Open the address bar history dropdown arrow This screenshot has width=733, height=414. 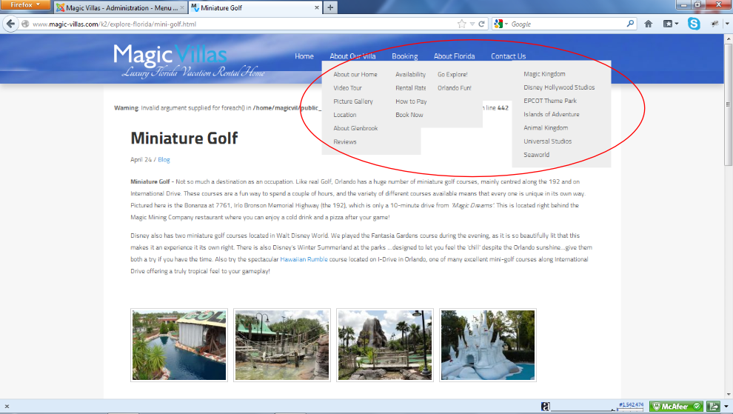pyautogui.click(x=472, y=24)
